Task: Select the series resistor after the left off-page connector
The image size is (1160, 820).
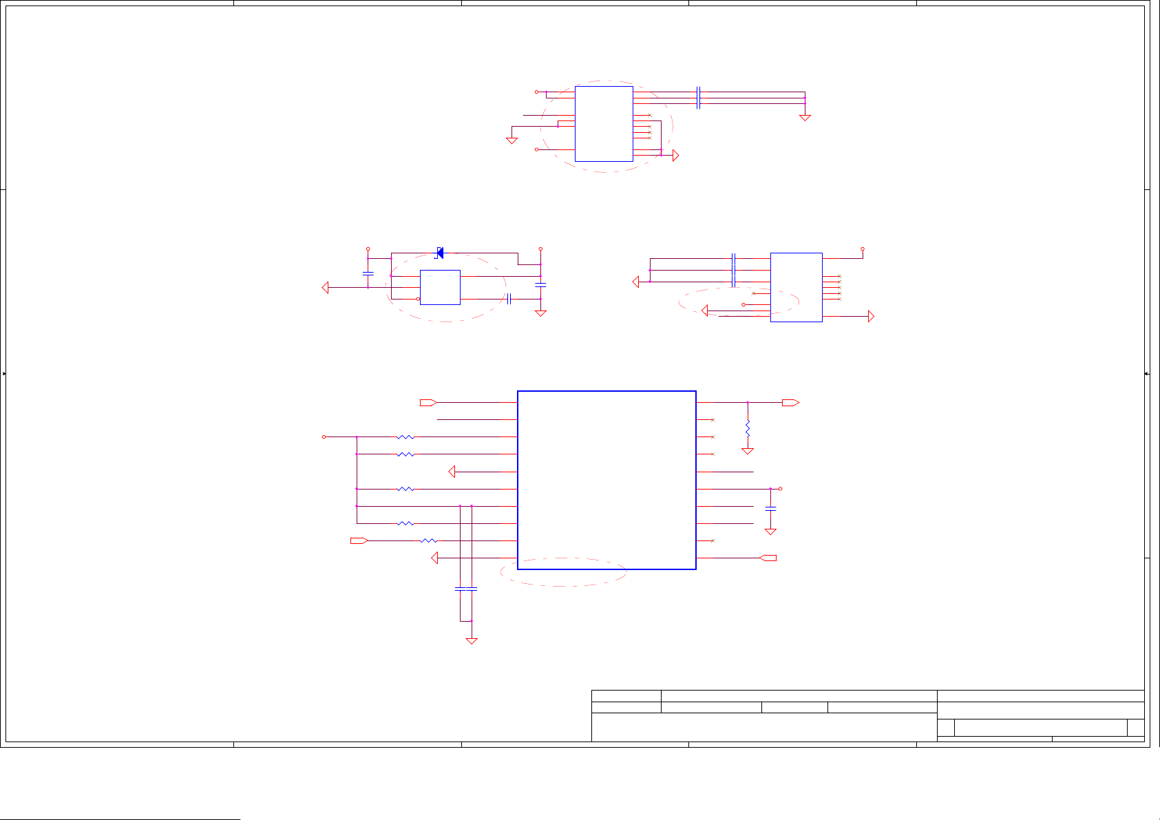Action: (428, 540)
